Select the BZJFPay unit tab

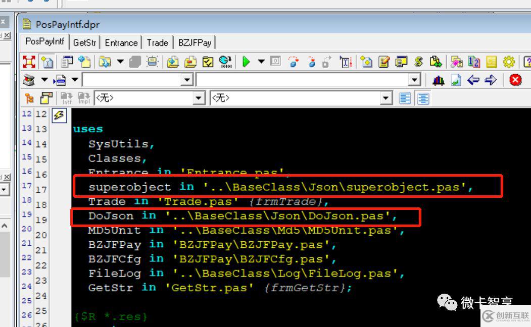(x=195, y=43)
